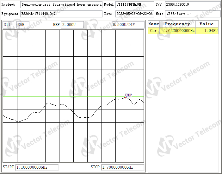This screenshot has width=222, height=174.
Task: Click the red Cur marker on the trace
Action: point(125,98)
